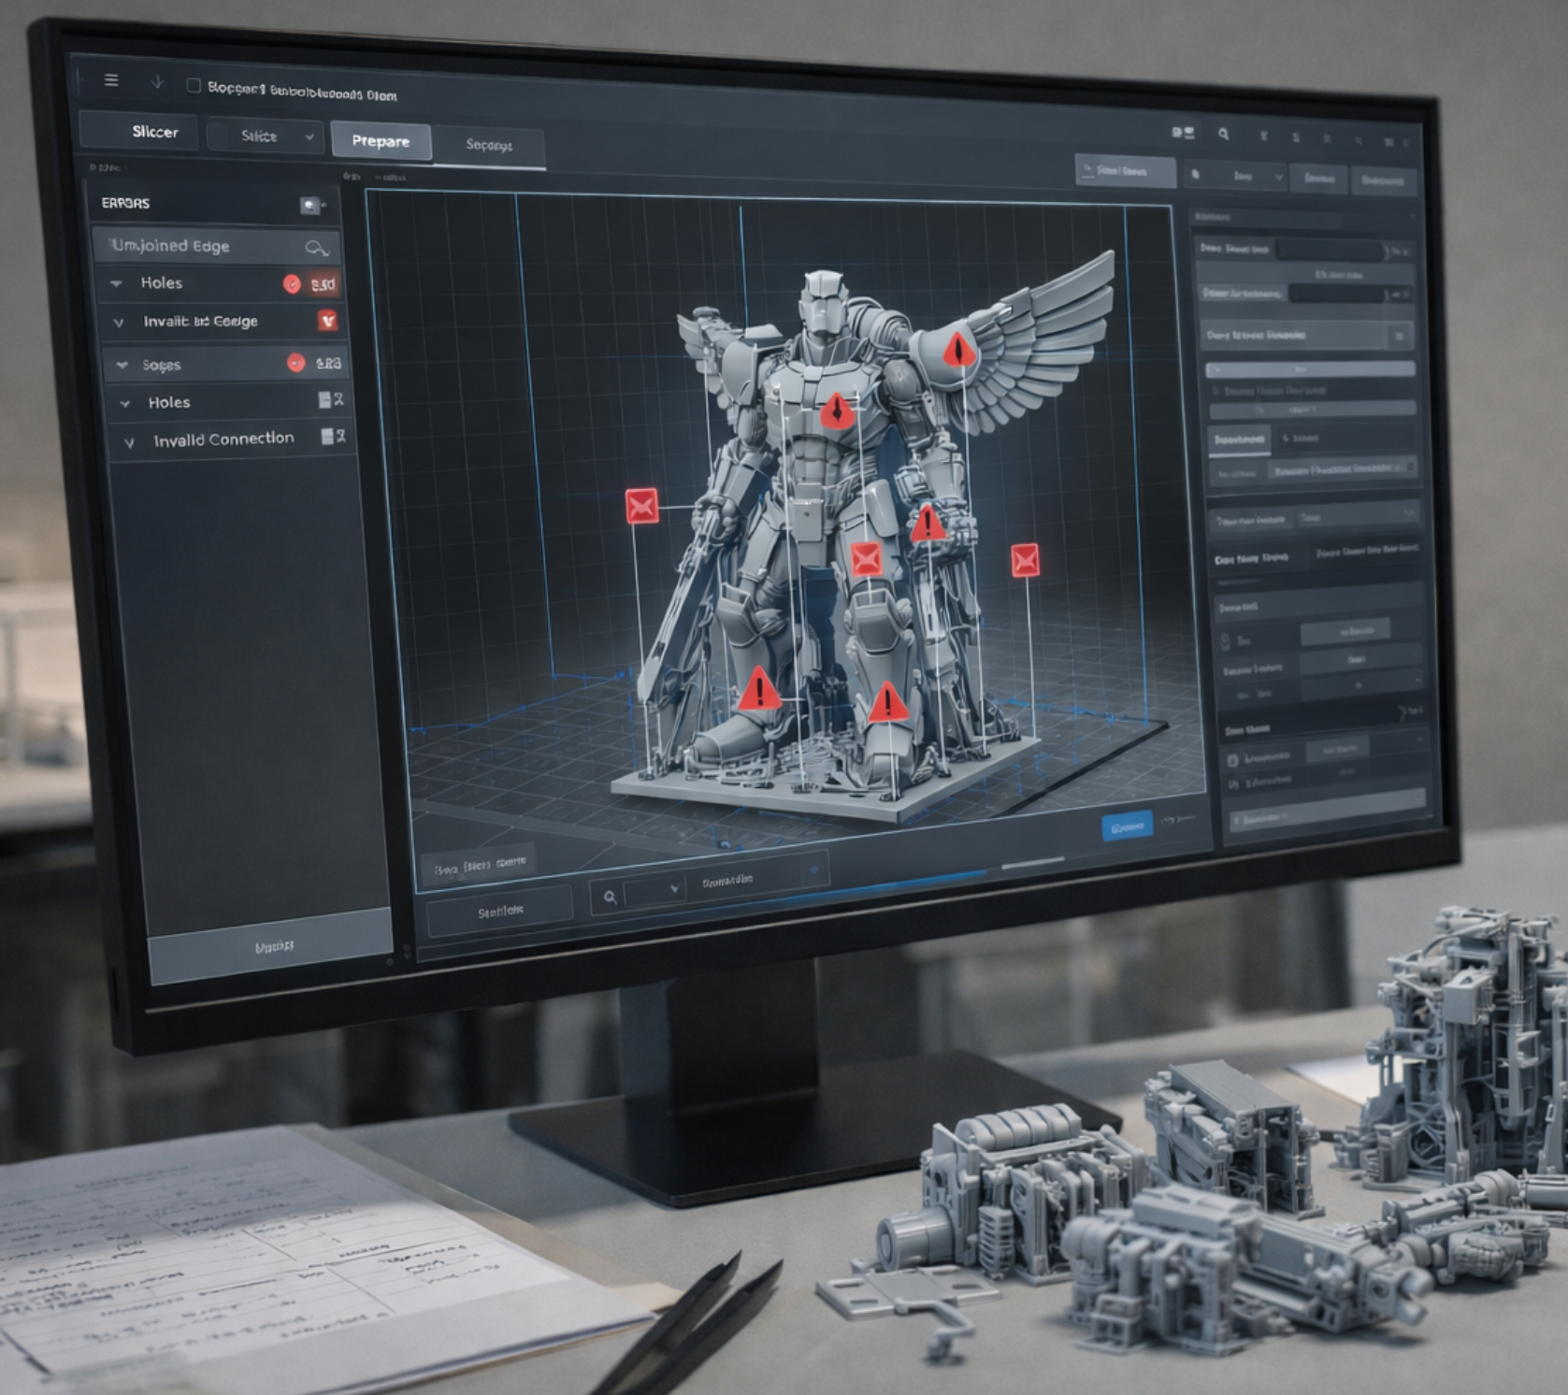Click the red error badge on Invalid Edge row
1568x1395 pixels.
(x=327, y=321)
